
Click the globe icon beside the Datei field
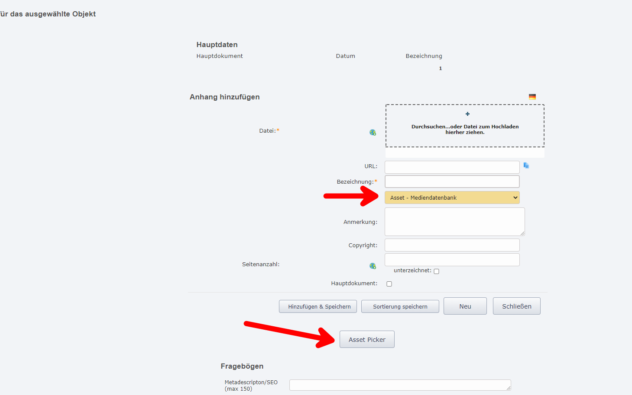point(373,132)
